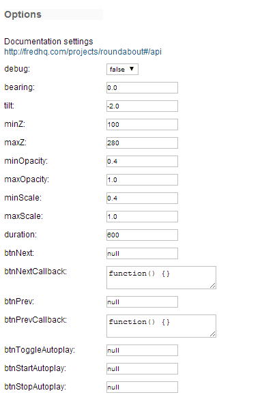This screenshot has width=262, height=397.
Task: Select the minZ value field
Action: pos(142,125)
